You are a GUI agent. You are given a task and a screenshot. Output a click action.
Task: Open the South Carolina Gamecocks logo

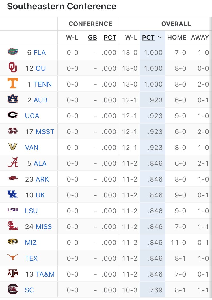click(13, 289)
